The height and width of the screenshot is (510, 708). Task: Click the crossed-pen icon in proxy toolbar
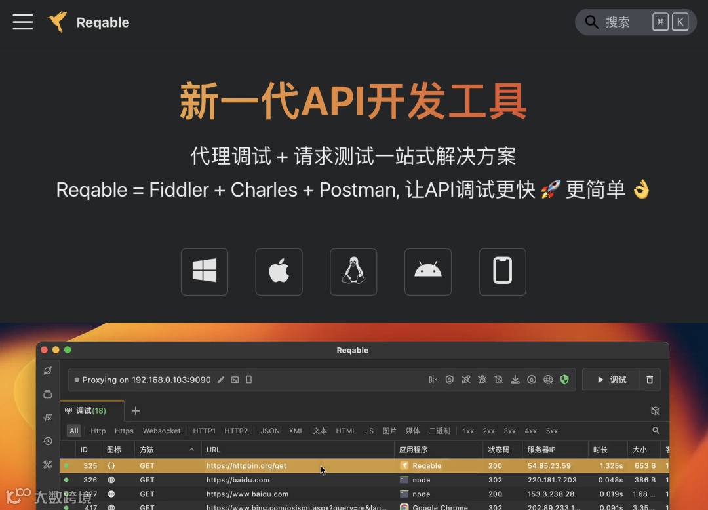pos(466,380)
